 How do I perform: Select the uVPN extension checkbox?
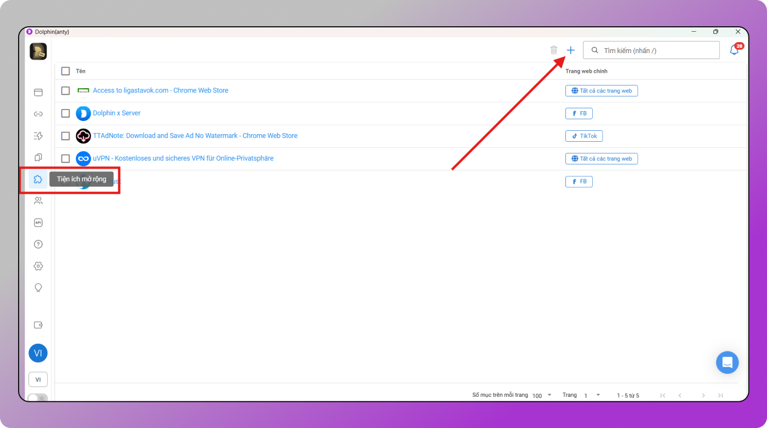66,159
